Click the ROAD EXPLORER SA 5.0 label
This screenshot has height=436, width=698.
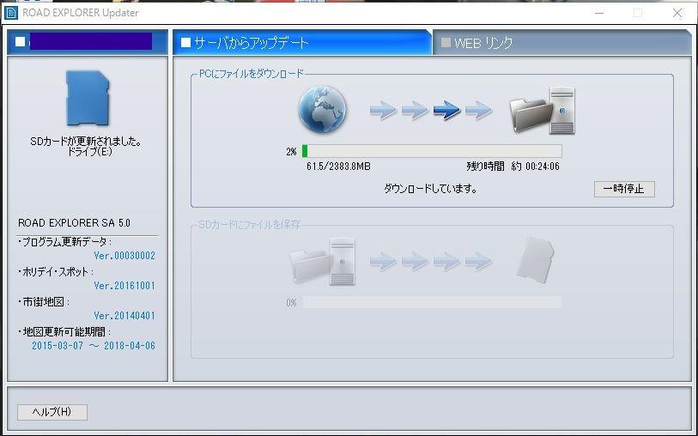pos(74,223)
